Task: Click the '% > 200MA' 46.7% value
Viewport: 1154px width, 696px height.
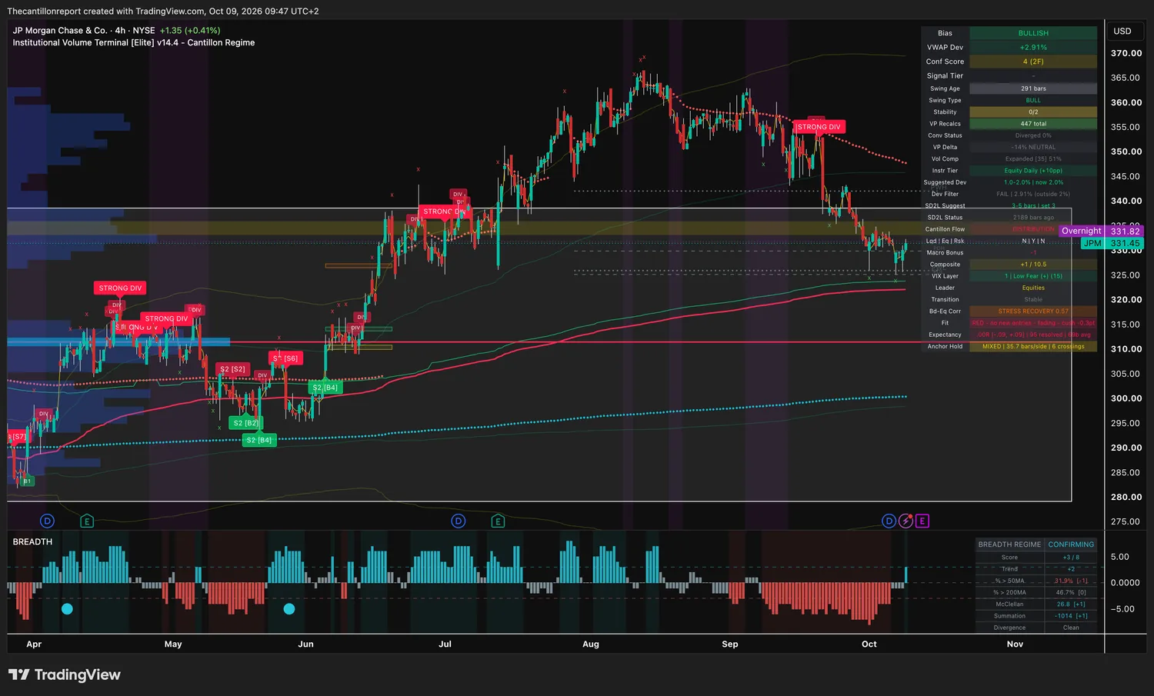Action: coord(1071,593)
